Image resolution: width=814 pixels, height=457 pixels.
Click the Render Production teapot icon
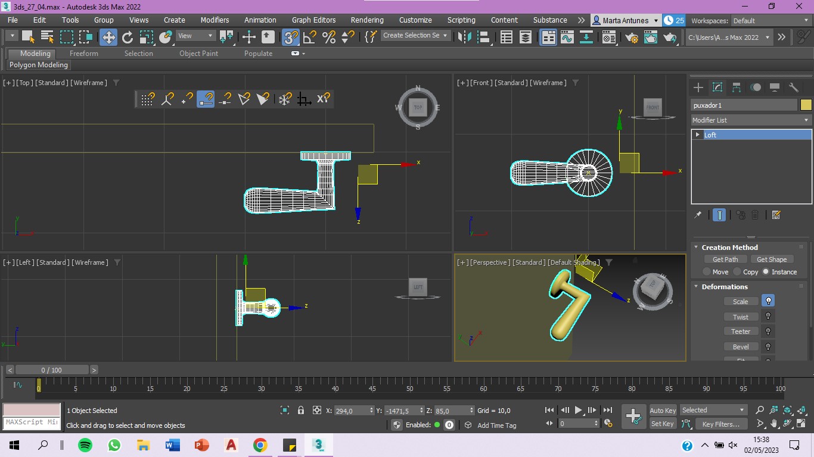coord(670,37)
